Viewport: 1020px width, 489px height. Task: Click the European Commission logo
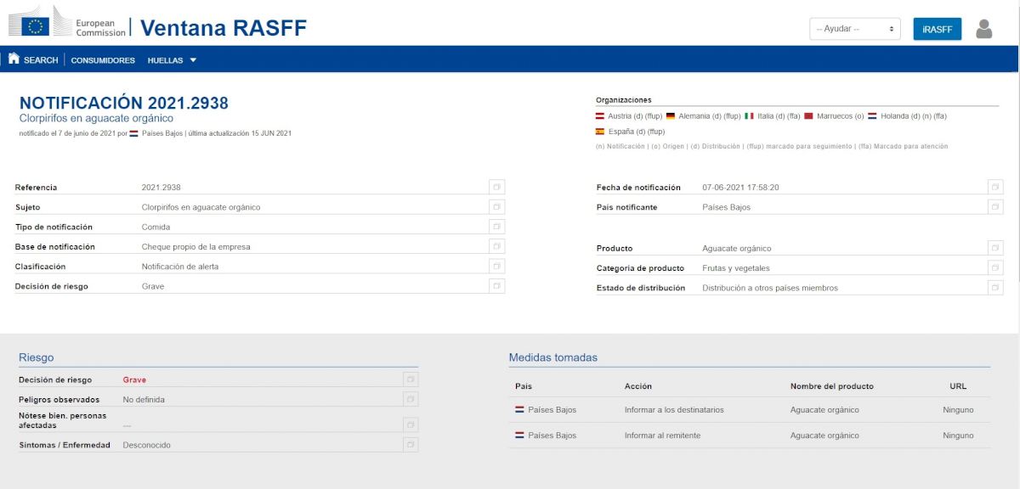[x=68, y=23]
